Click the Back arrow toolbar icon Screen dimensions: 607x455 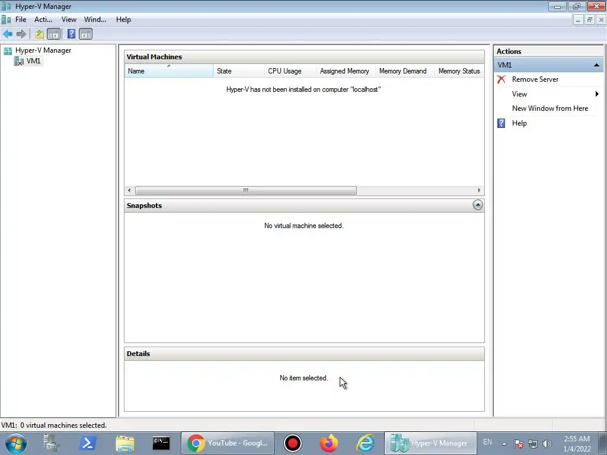pyautogui.click(x=8, y=34)
